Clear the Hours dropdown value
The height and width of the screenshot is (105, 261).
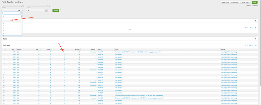44,11
